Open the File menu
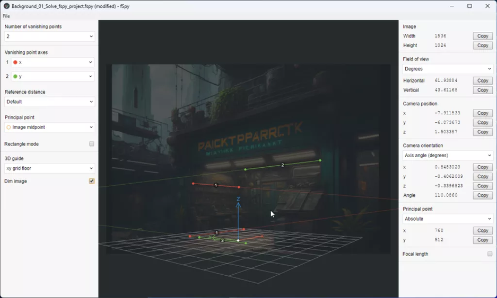Image resolution: width=497 pixels, height=298 pixels. (x=6, y=16)
